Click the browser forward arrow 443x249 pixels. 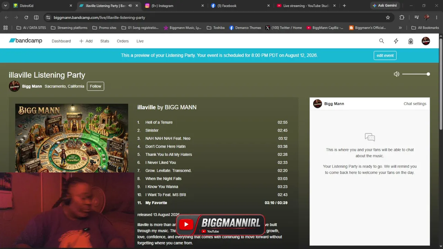(16, 17)
